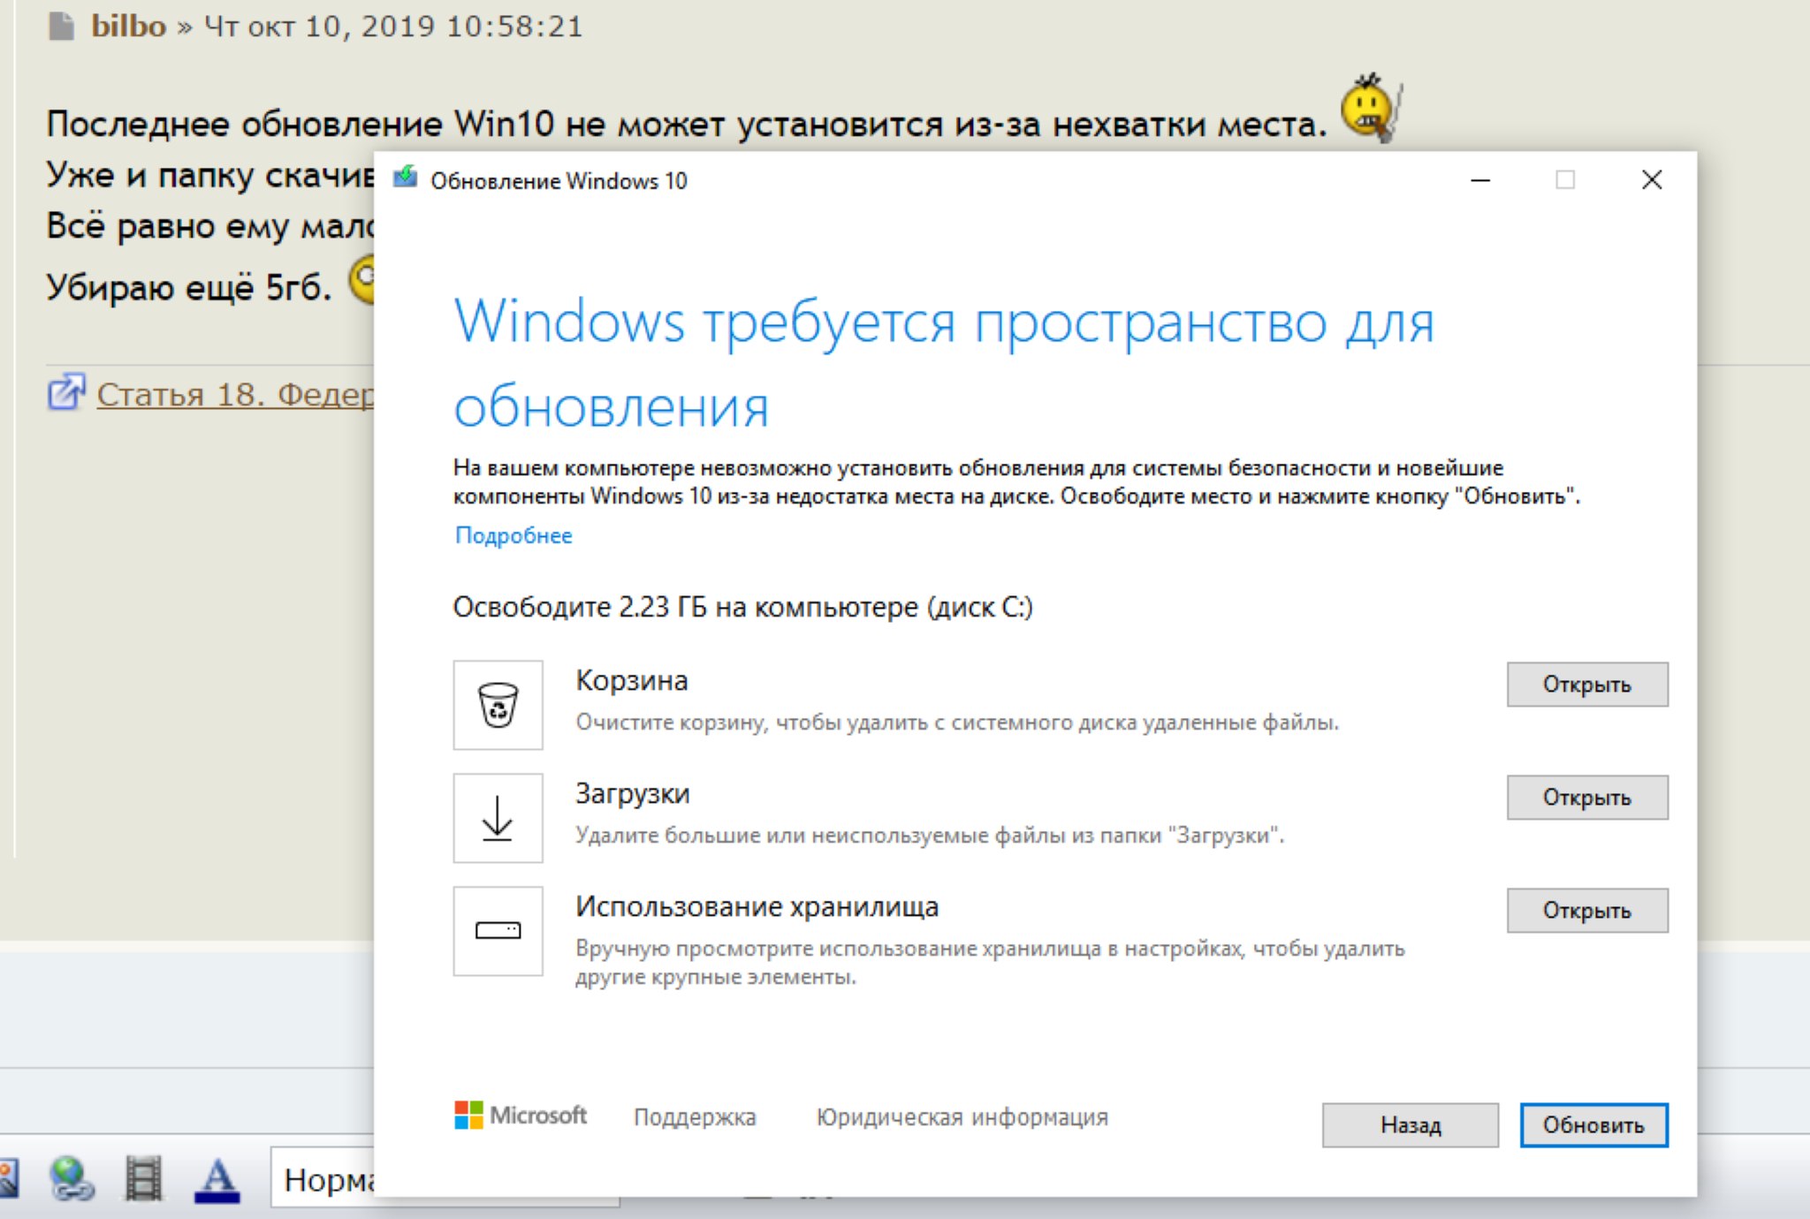1810x1219 pixels.
Task: Click the Windows 10 Update title bar icon
Action: (406, 178)
